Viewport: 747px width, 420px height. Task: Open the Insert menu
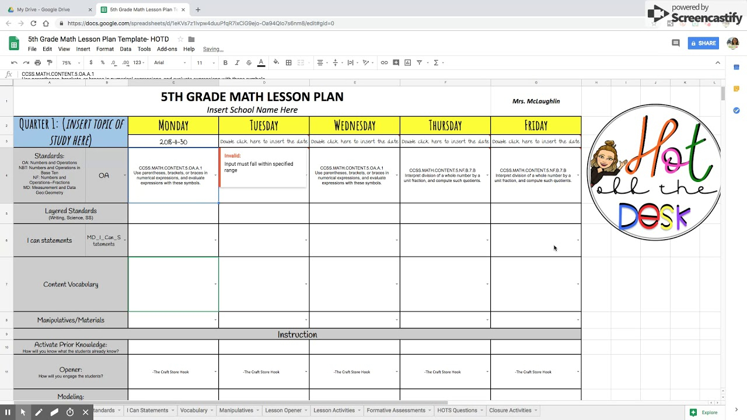point(83,49)
